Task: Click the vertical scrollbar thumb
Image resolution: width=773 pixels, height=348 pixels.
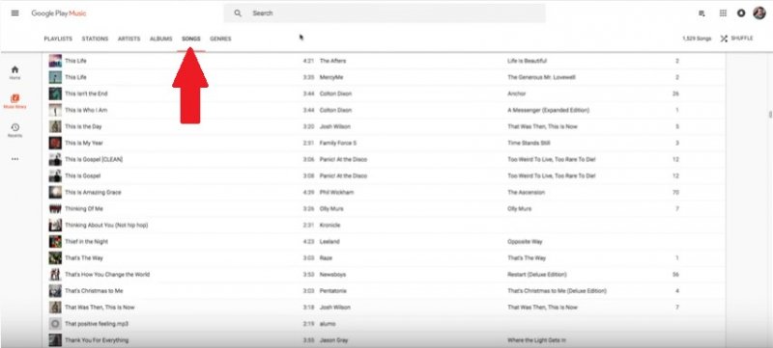Action: click(x=770, y=114)
